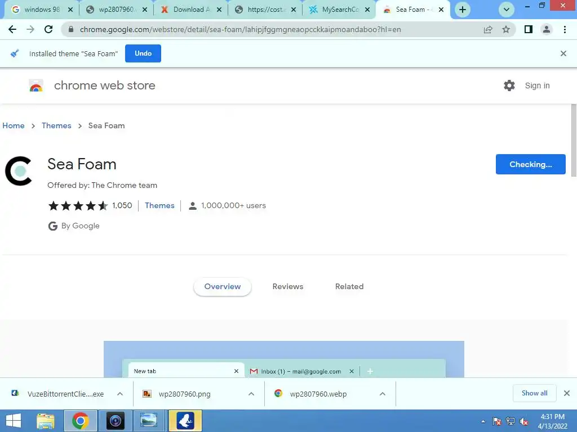This screenshot has width=577, height=432.
Task: Reload the current page
Action: pyautogui.click(x=48, y=29)
